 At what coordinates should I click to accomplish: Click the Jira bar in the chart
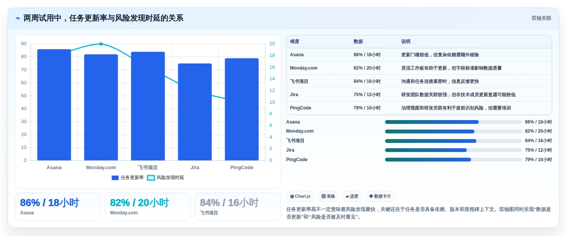195,112
